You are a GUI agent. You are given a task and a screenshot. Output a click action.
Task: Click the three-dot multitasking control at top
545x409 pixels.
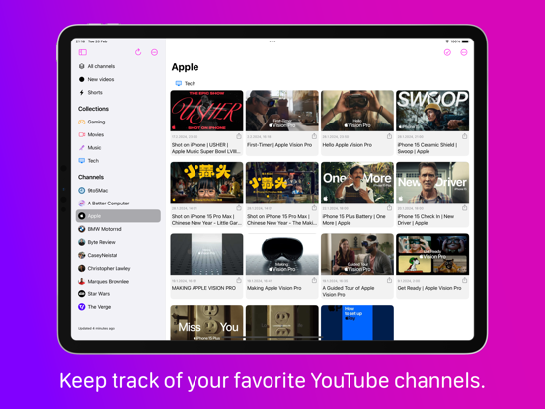(x=272, y=41)
